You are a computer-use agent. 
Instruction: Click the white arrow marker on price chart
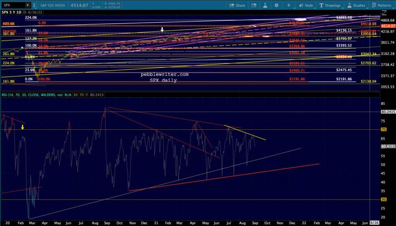coord(162,29)
